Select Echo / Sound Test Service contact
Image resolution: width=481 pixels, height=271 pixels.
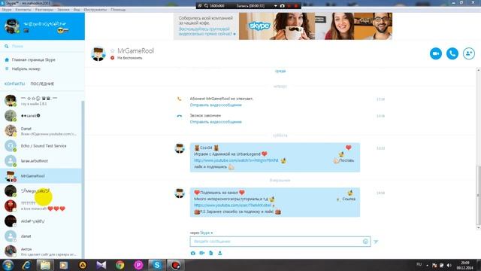41,146
